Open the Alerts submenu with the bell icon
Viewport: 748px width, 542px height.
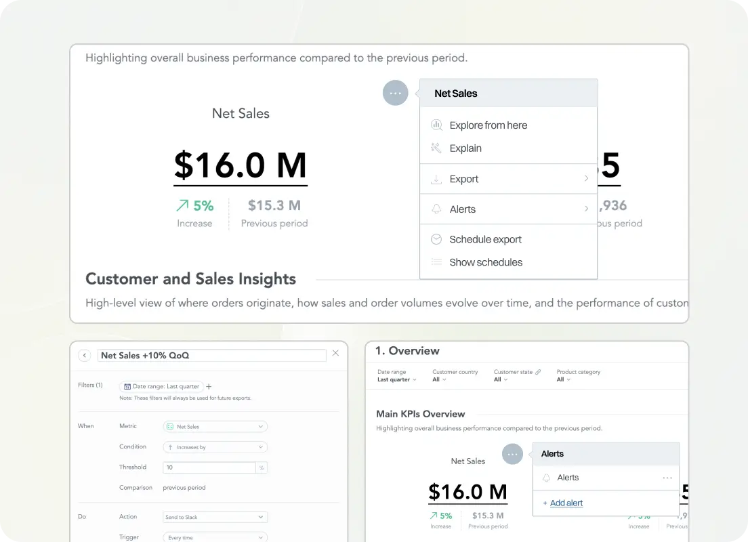click(437, 209)
